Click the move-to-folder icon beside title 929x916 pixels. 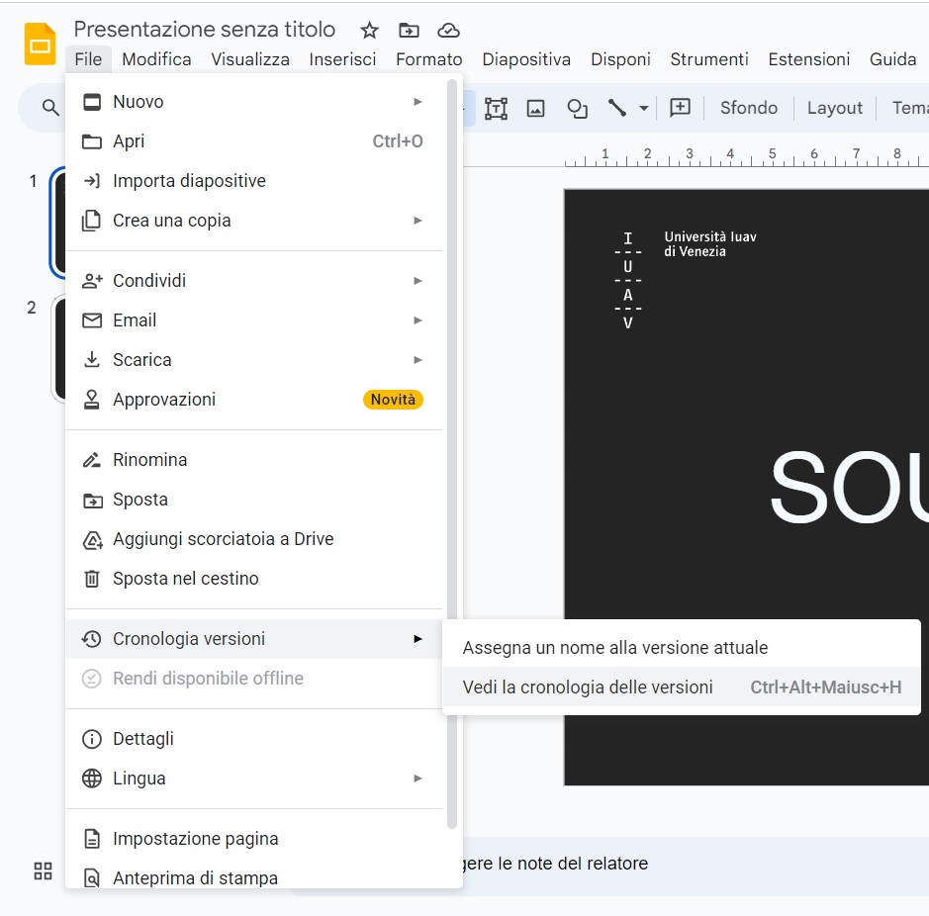[409, 30]
